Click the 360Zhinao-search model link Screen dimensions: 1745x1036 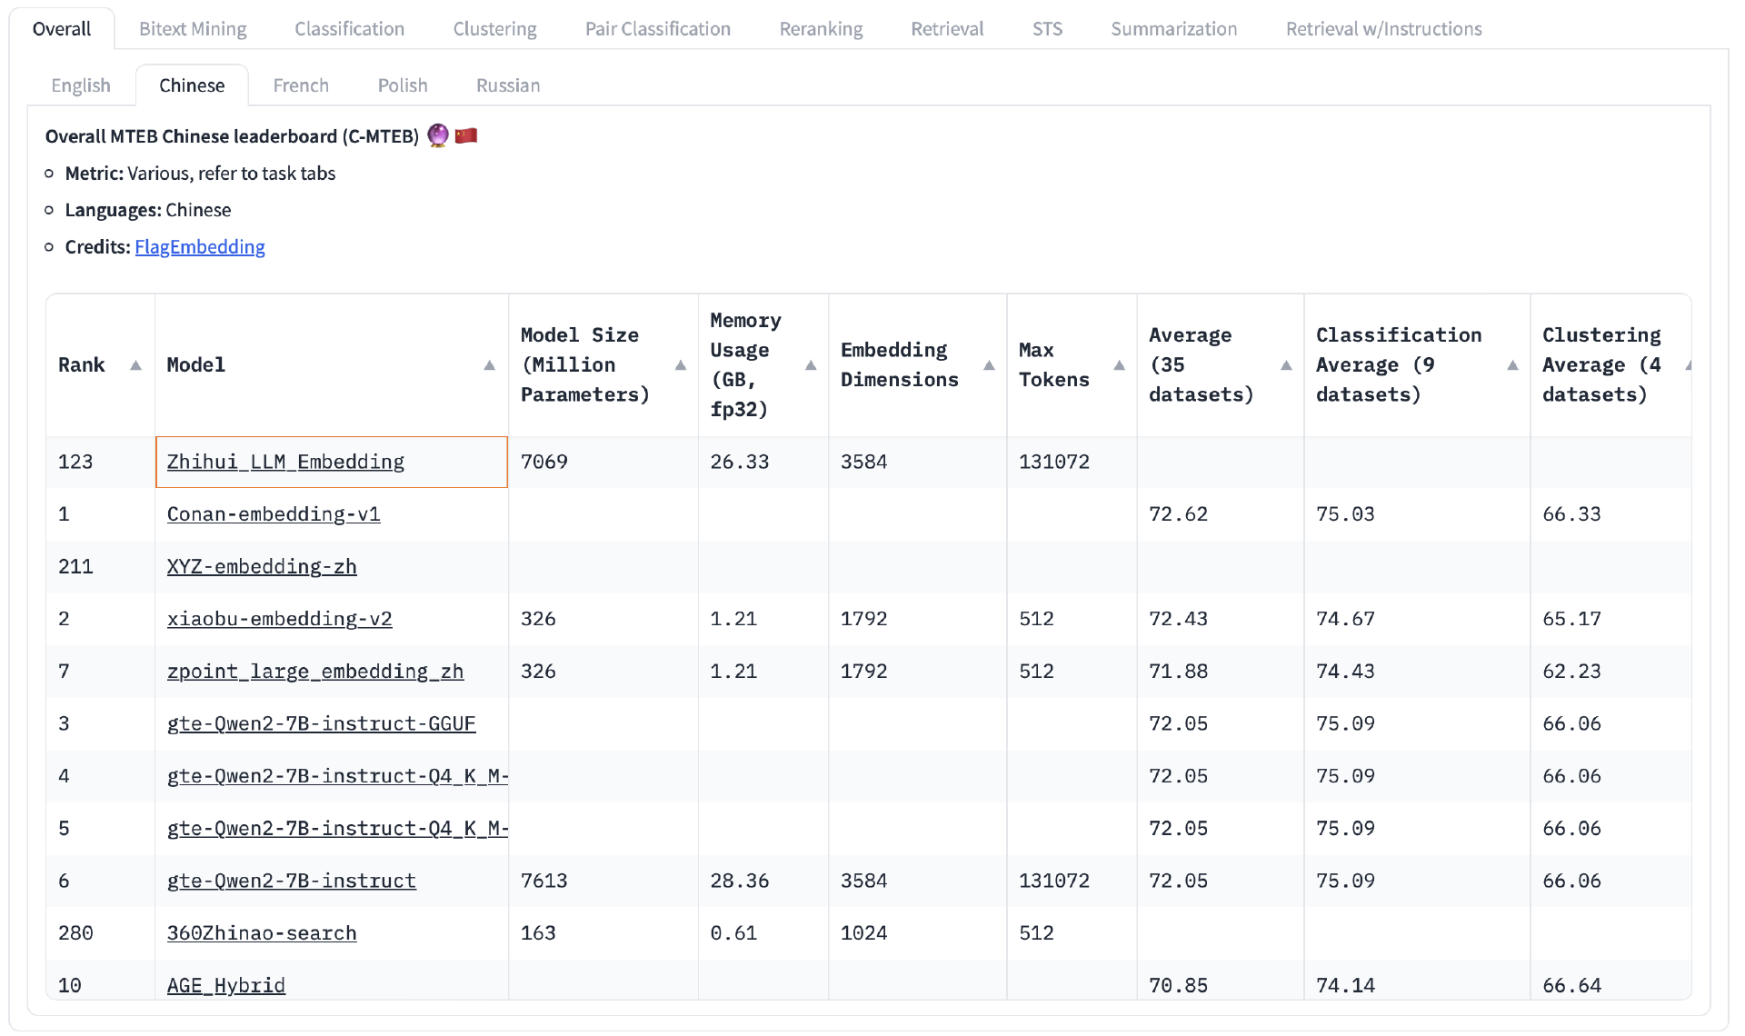point(262,933)
